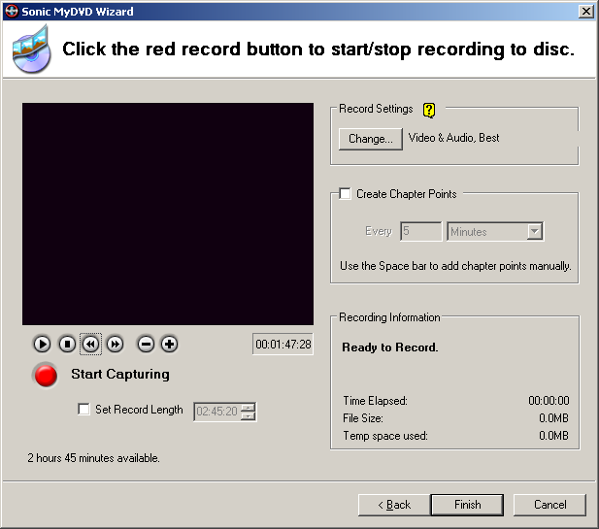Click the Change... record settings button
The height and width of the screenshot is (529, 599).
371,139
